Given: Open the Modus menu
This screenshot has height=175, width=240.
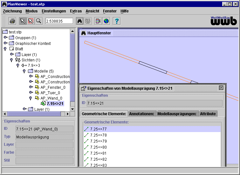Looking at the screenshot, I should point(31,11).
